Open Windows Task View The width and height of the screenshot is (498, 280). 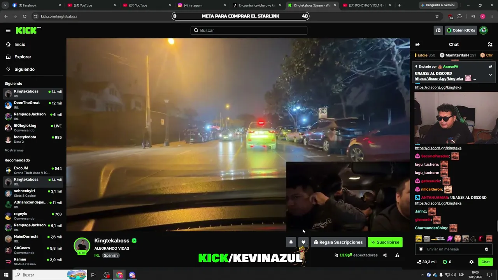[93, 275]
